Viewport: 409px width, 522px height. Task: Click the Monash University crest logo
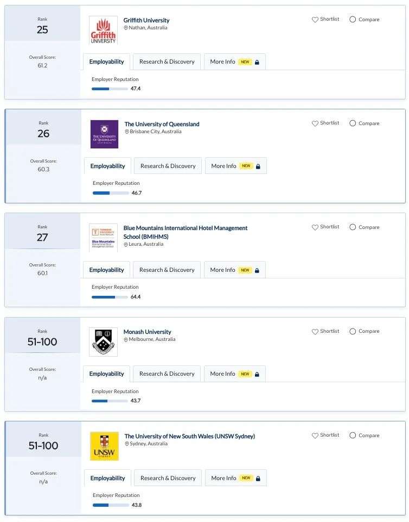point(103,342)
